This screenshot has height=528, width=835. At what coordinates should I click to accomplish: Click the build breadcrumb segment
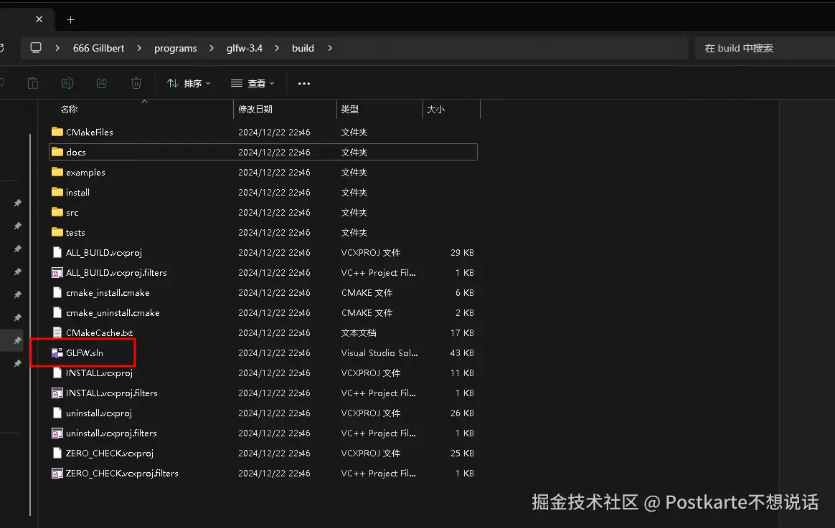click(303, 48)
